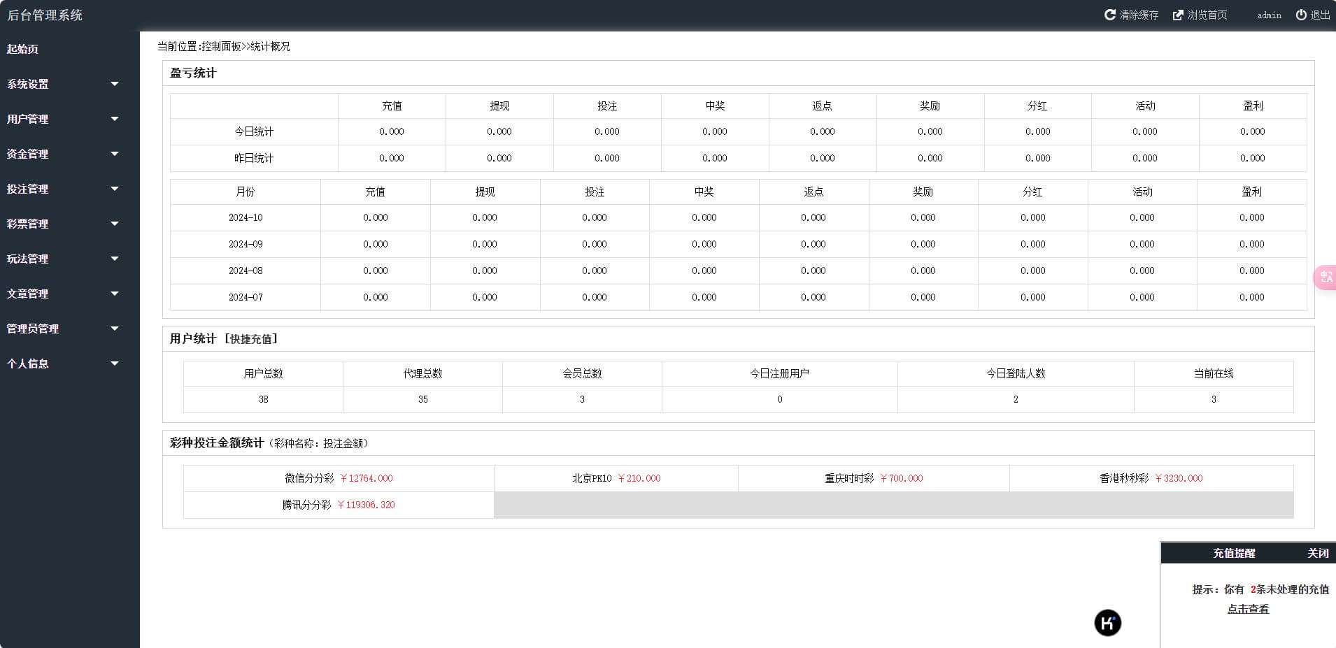The height and width of the screenshot is (648, 1336).
Task: Expand the 资金管理 dropdown arrow
Action: tap(115, 154)
